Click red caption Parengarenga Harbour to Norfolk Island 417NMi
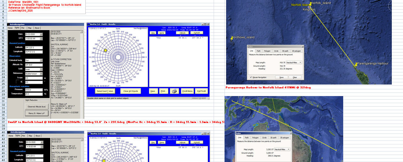The image size is (403, 162). point(268,87)
